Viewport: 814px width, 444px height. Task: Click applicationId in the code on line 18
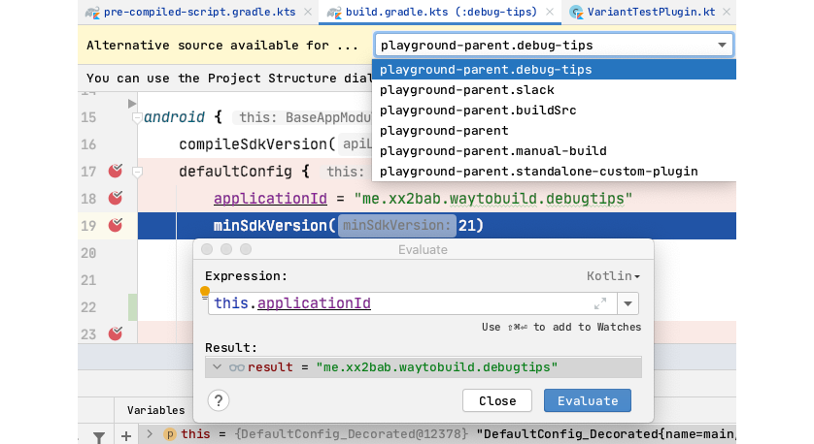coord(270,199)
